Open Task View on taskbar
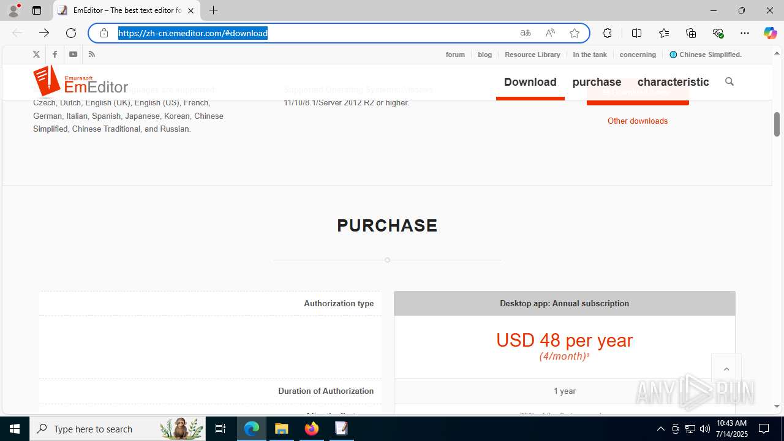Screen dimensions: 784x441 (221, 429)
